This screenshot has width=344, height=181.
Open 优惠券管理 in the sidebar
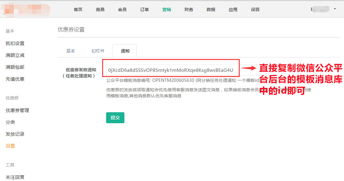click(17, 110)
